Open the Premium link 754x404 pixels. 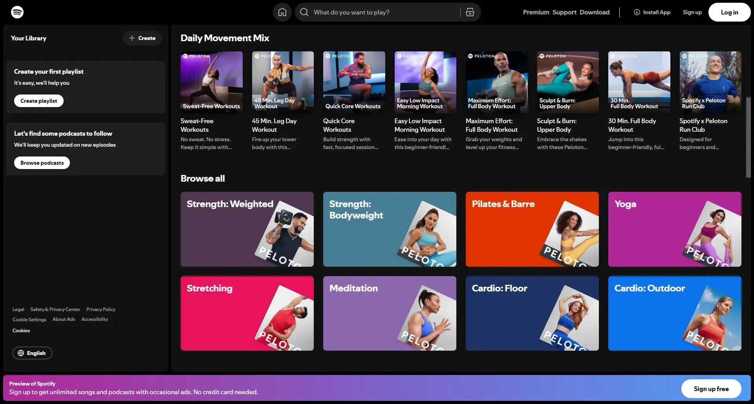point(536,12)
